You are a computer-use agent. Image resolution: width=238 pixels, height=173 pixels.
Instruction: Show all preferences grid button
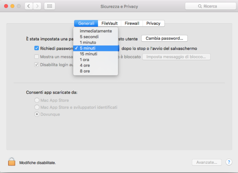49,6
